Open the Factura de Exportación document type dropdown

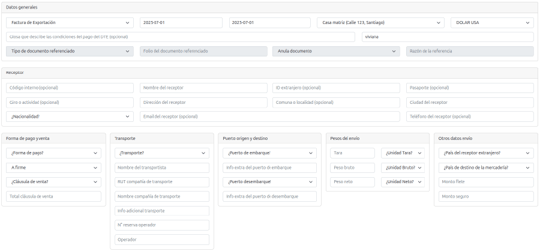tap(70, 23)
